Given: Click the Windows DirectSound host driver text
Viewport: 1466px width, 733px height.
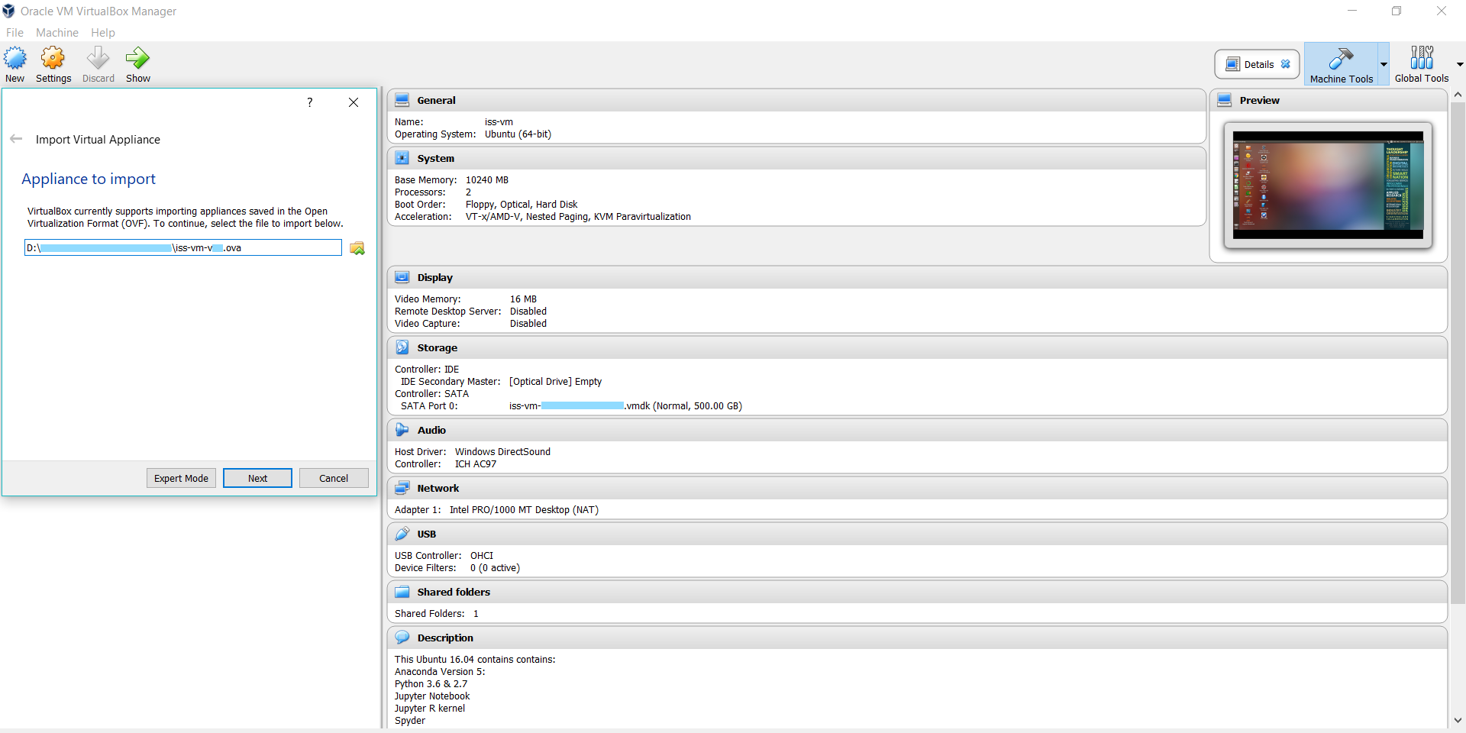Looking at the screenshot, I should pyautogui.click(x=502, y=452).
